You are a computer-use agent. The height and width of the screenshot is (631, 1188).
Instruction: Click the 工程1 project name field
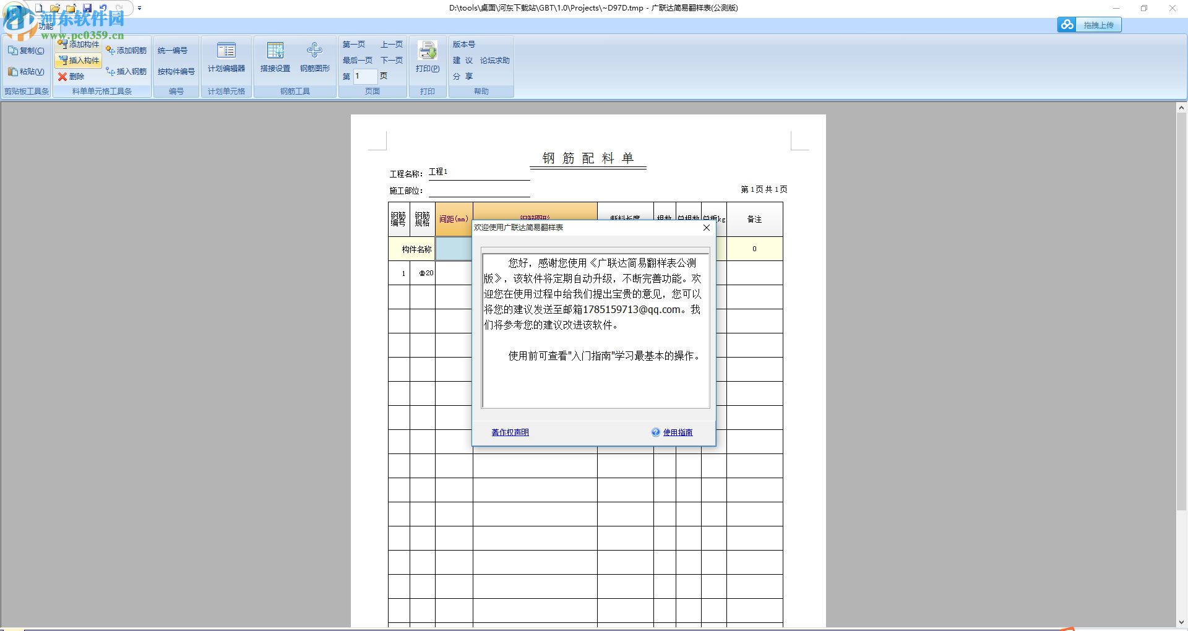point(479,172)
